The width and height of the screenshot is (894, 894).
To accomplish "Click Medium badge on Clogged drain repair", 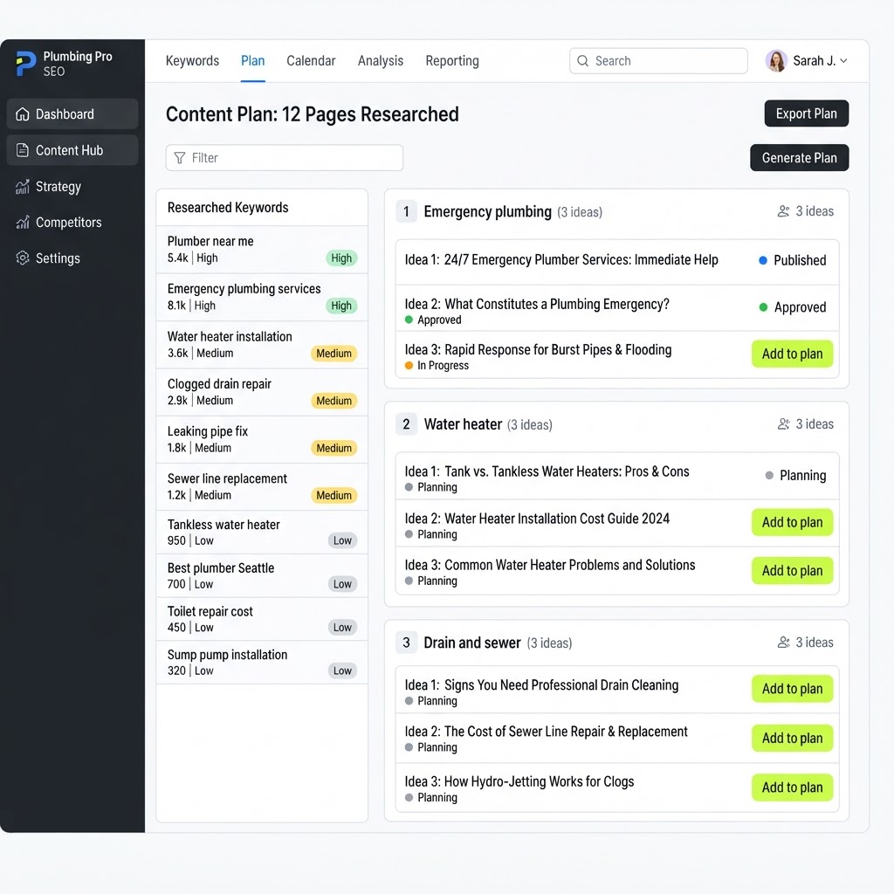I will click(x=334, y=401).
